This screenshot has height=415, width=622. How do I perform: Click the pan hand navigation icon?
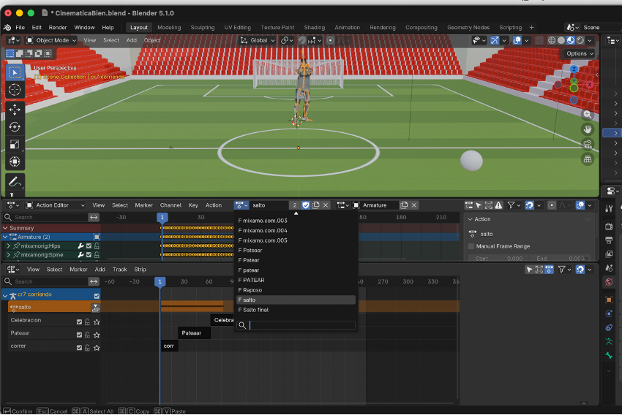[x=587, y=129]
